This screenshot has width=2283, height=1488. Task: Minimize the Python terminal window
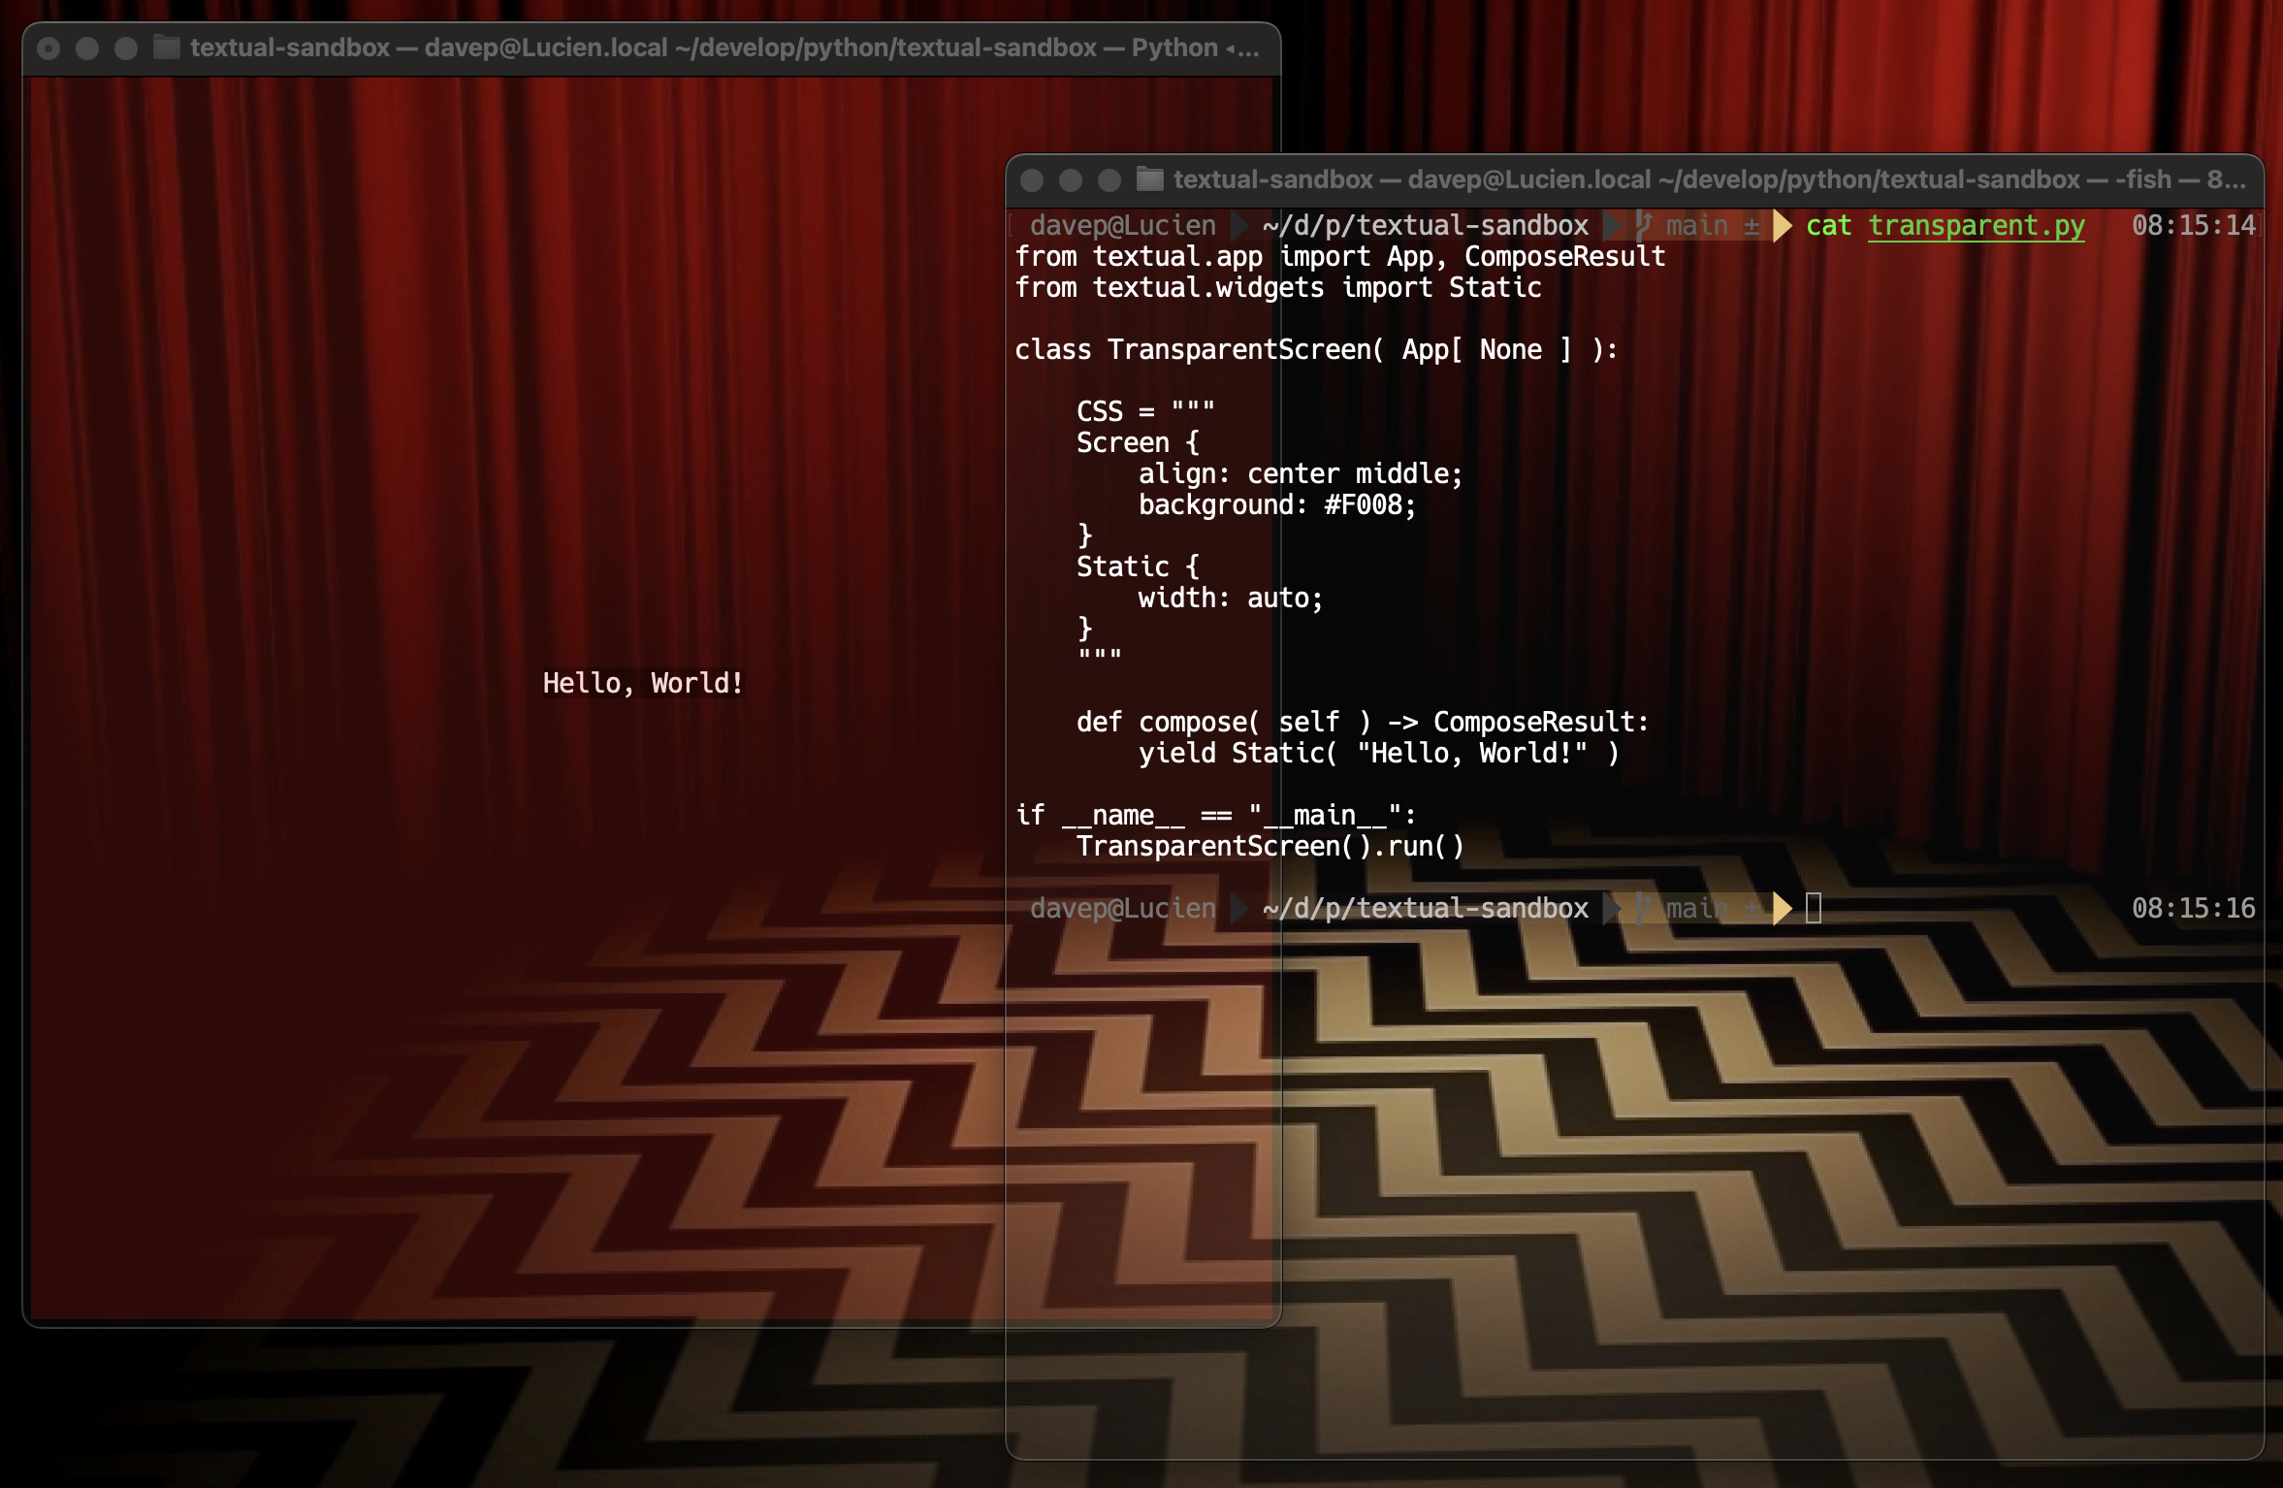[x=87, y=49]
